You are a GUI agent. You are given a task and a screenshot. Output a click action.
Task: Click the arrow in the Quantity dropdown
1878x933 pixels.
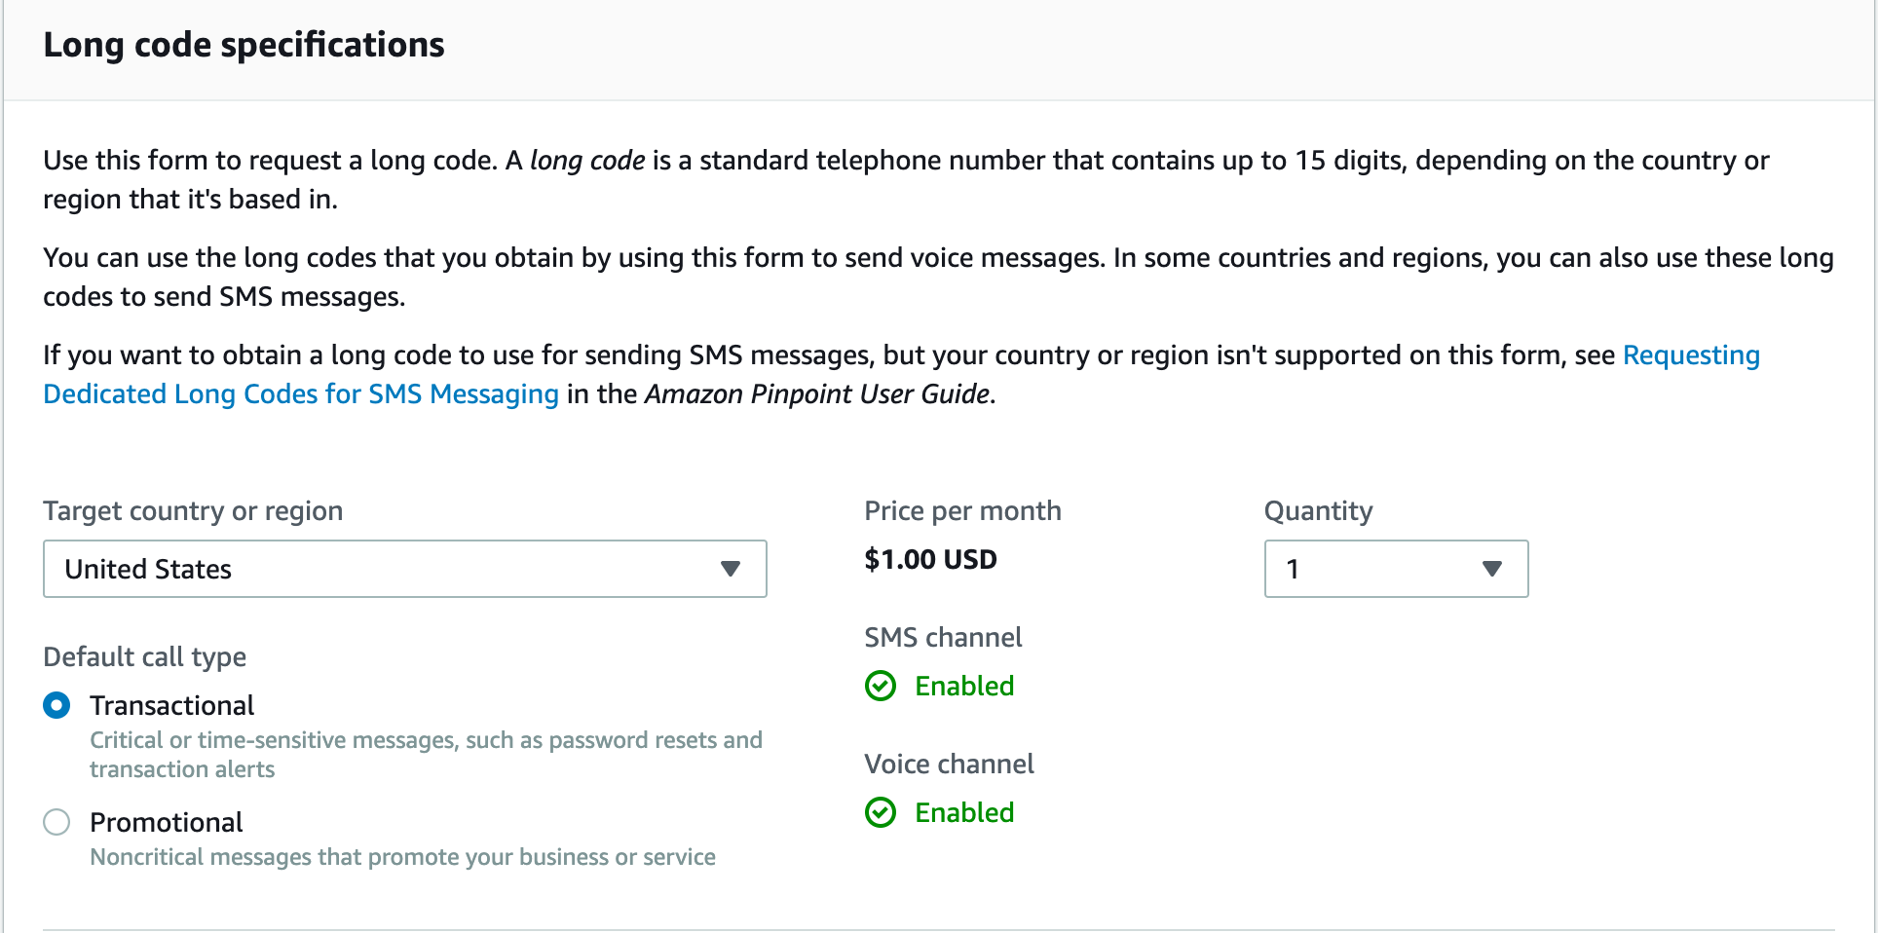coord(1491,569)
